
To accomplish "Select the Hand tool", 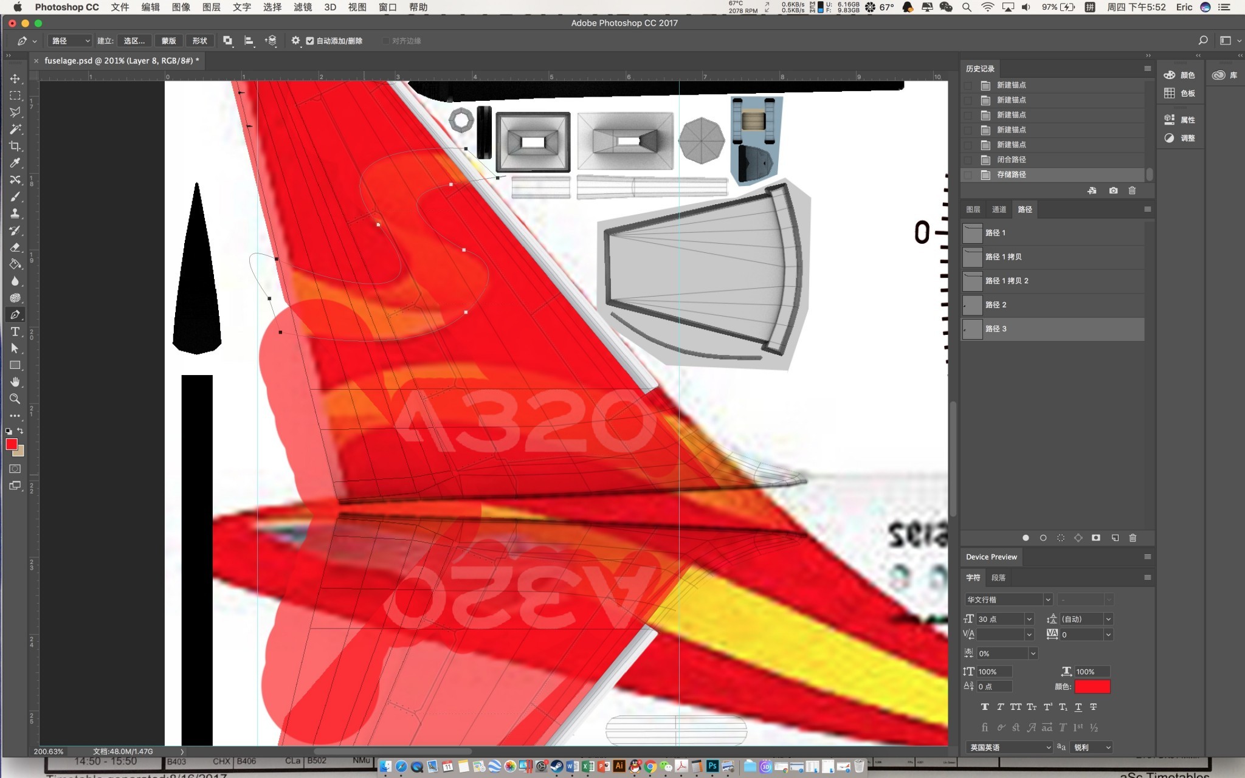I will 15,382.
